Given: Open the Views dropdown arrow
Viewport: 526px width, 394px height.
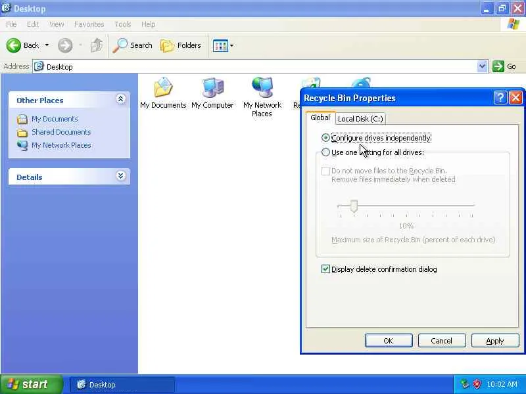Looking at the screenshot, I should point(232,45).
